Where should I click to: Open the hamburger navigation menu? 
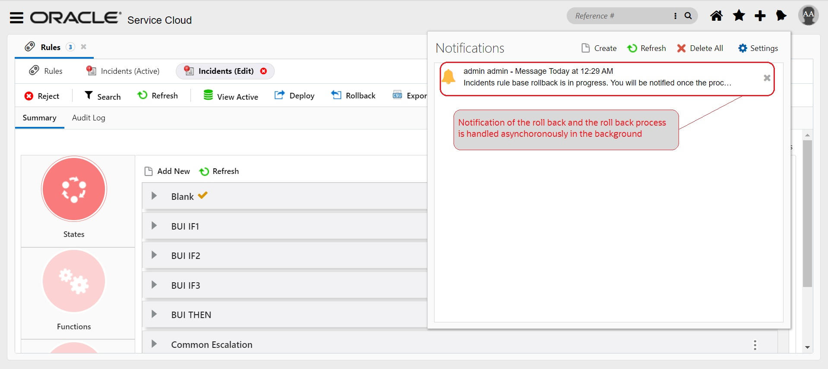coord(16,18)
